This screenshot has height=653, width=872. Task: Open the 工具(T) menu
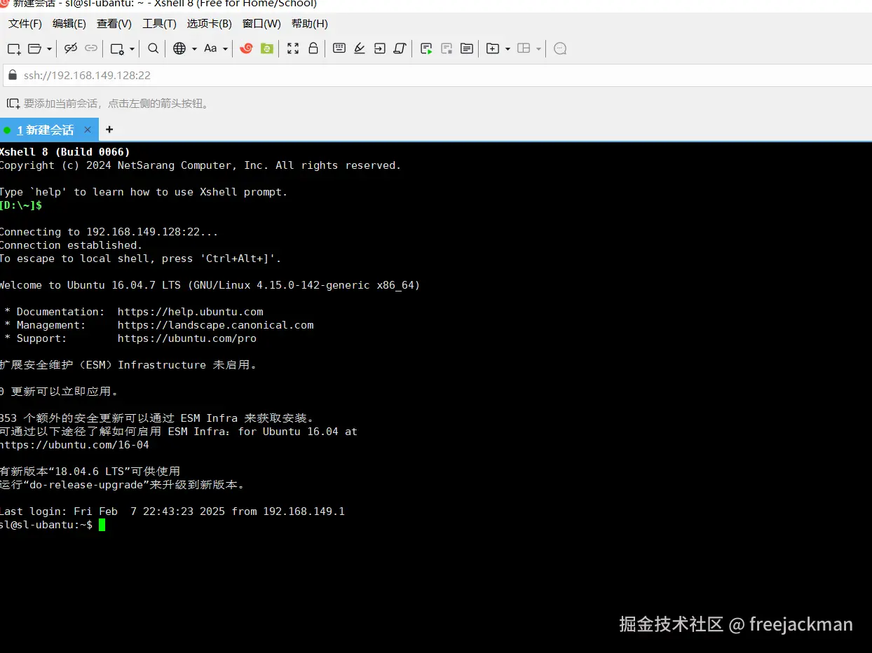click(160, 24)
